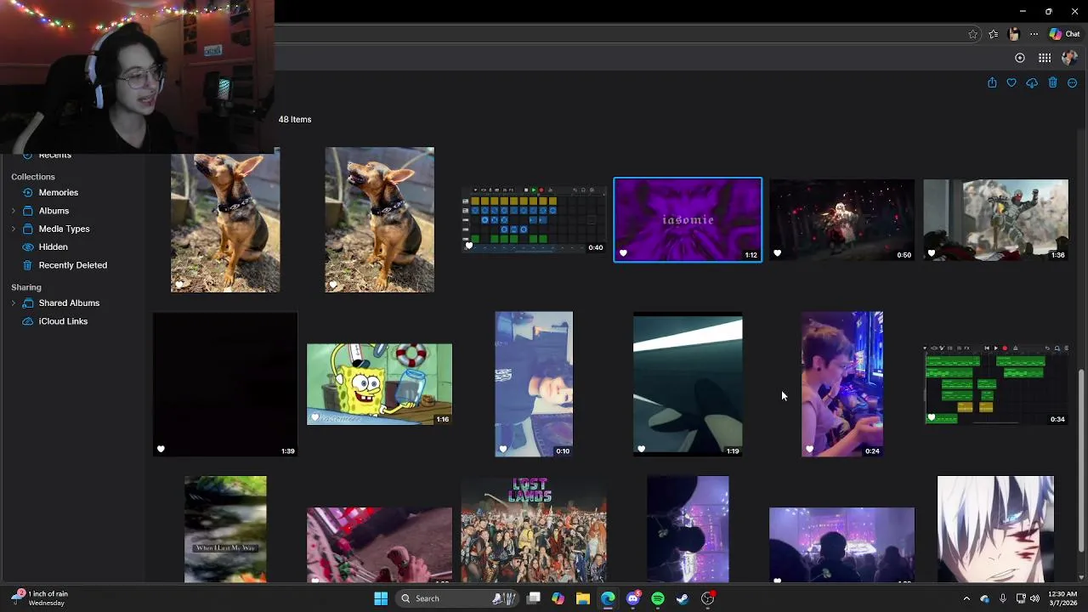
Task: Toggle favorite heart on 1:19 video
Action: click(641, 449)
